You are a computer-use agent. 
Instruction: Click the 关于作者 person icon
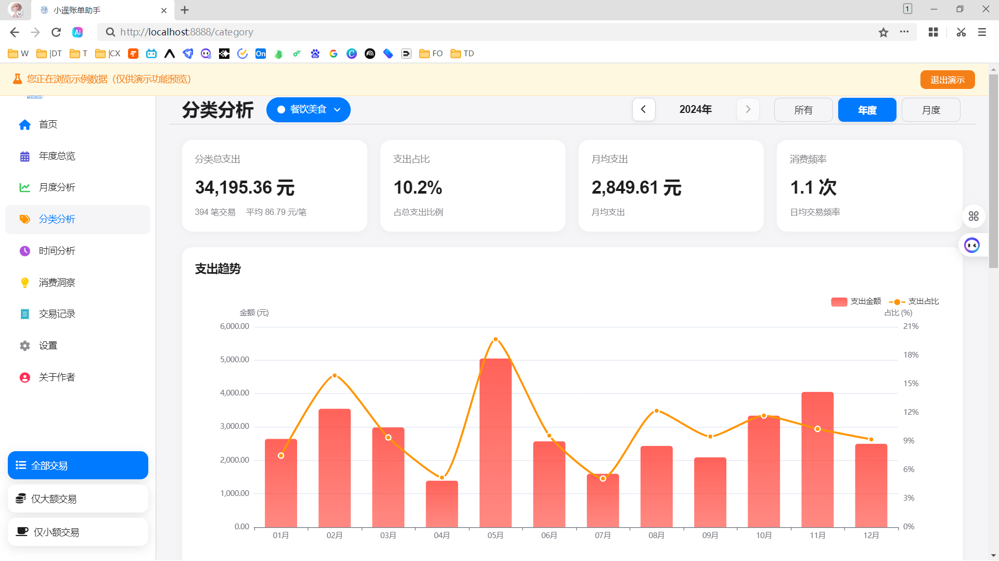click(24, 377)
